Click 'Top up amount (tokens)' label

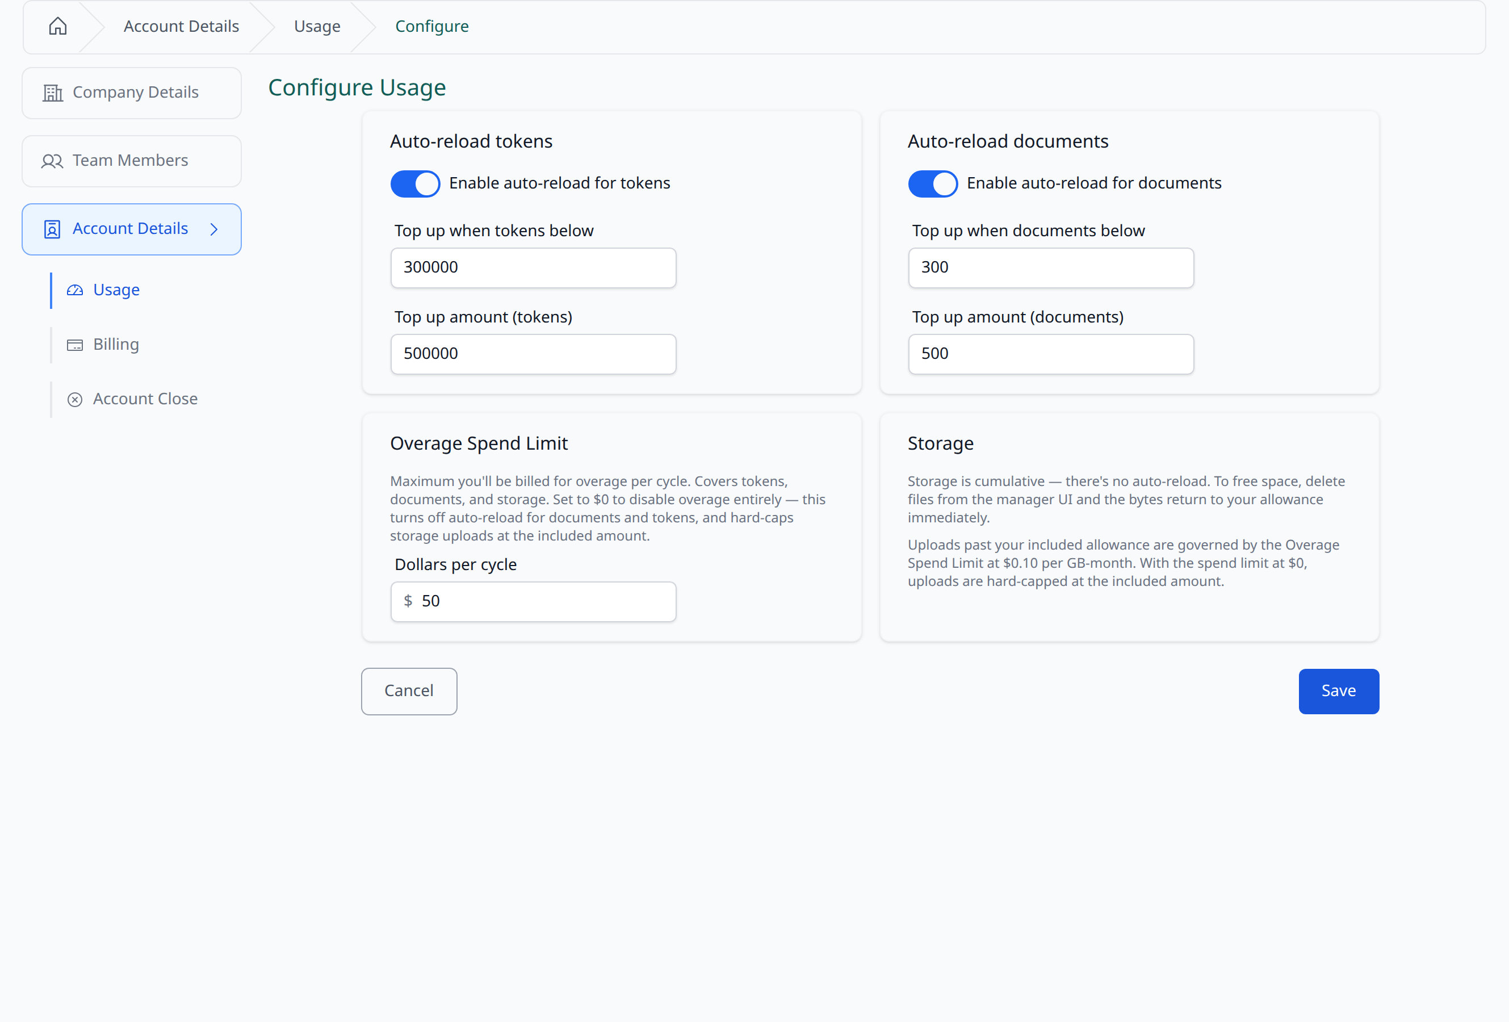click(x=483, y=317)
